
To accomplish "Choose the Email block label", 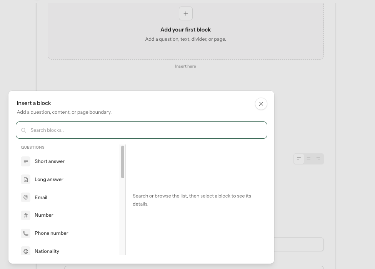I will point(41,197).
